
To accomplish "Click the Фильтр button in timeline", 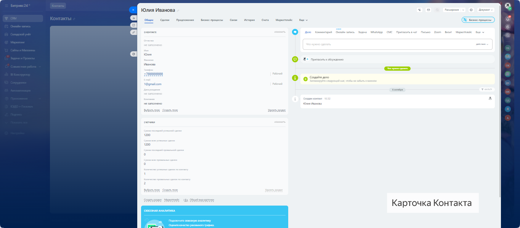I will point(487,90).
